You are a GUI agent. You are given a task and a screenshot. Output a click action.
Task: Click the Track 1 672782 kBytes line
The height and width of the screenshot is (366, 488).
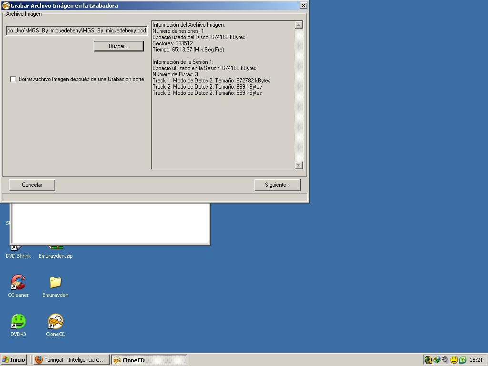[x=212, y=81]
